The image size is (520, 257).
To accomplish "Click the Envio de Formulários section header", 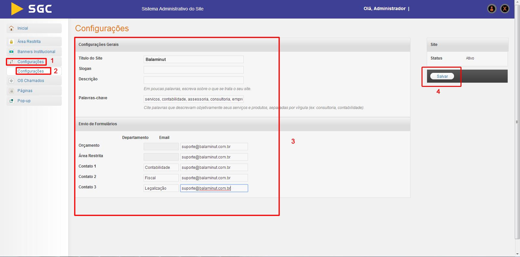I will pyautogui.click(x=242, y=124).
